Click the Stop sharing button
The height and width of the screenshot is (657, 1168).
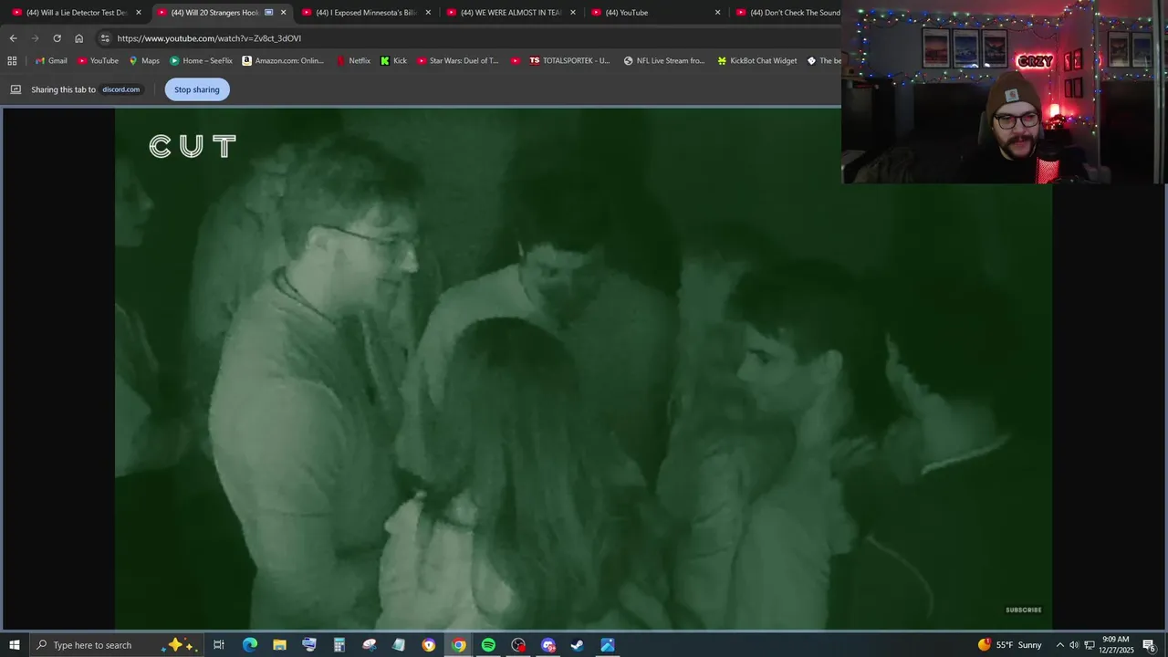click(x=197, y=89)
